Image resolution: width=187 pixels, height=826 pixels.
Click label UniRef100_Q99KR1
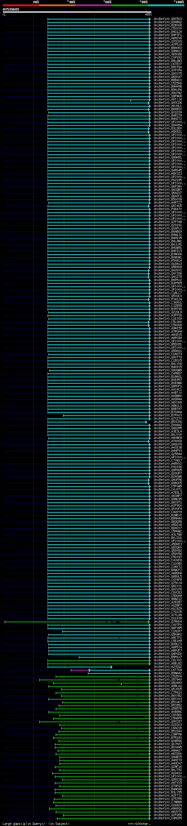point(168,157)
